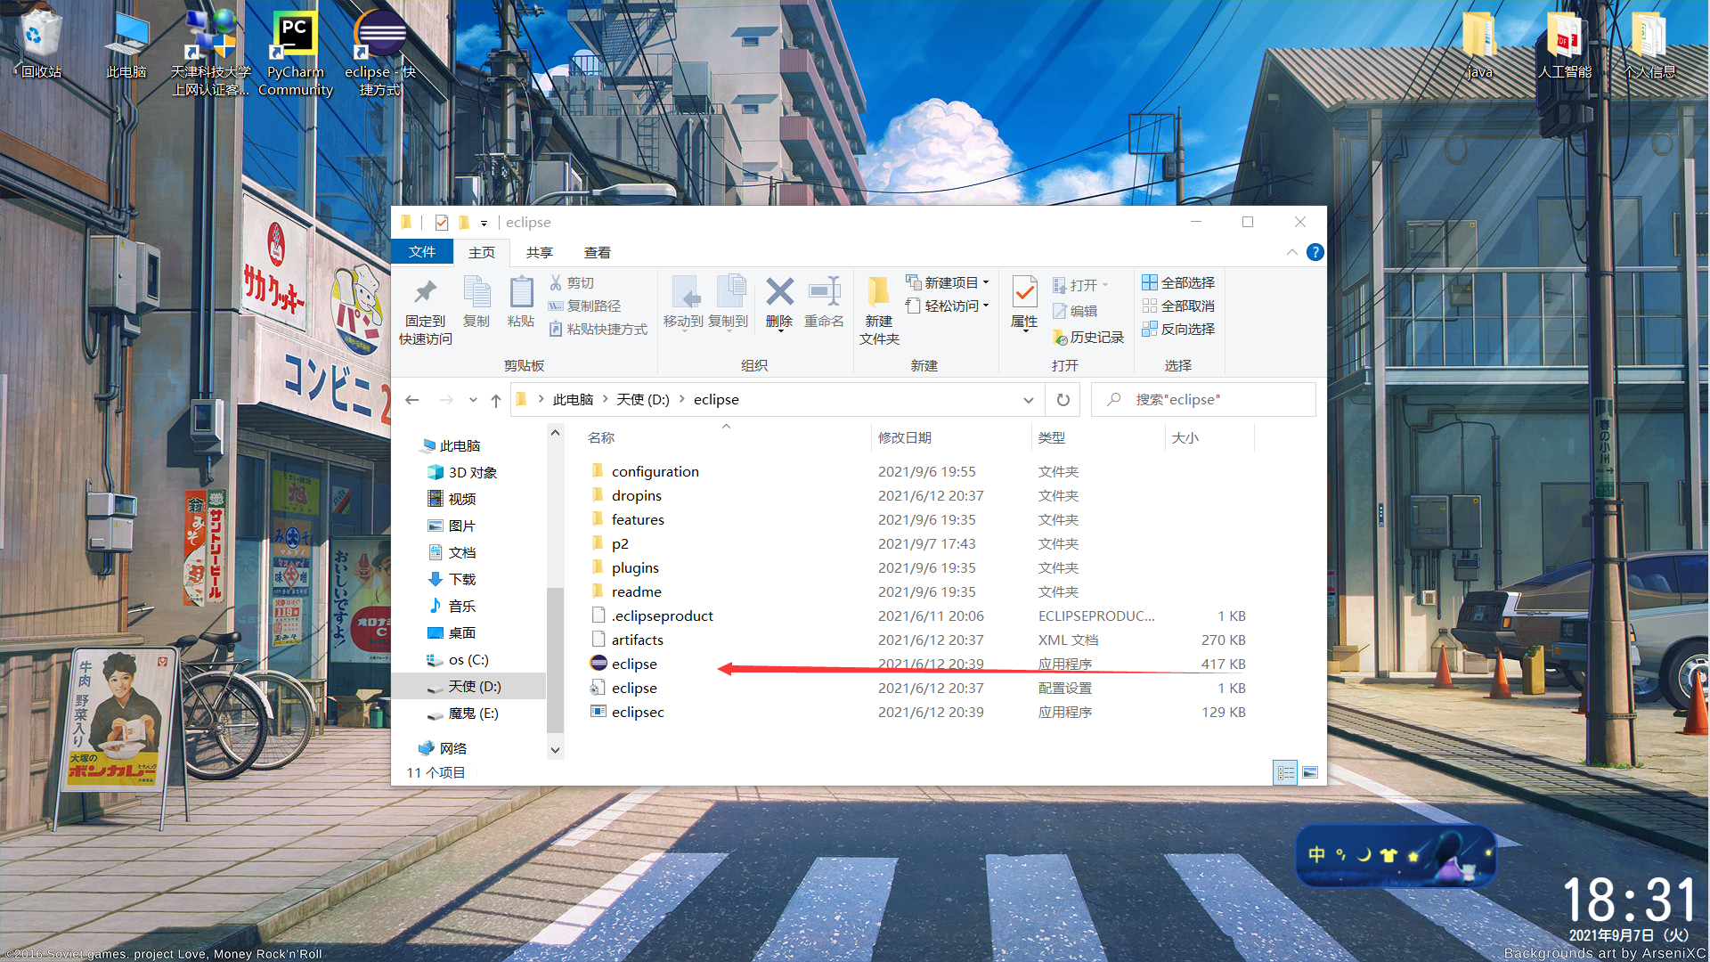Click the Help question mark icon
This screenshot has height=962, width=1710.
[1315, 252]
